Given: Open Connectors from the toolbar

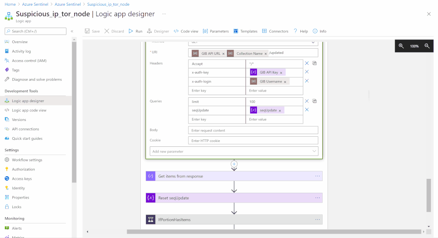Looking at the screenshot, I should click(275, 31).
